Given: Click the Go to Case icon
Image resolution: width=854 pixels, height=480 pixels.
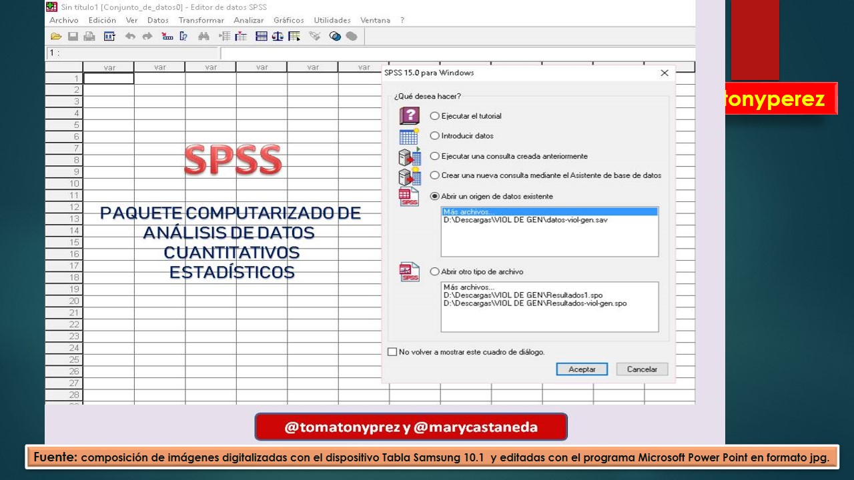Looking at the screenshot, I should pyautogui.click(x=167, y=37).
